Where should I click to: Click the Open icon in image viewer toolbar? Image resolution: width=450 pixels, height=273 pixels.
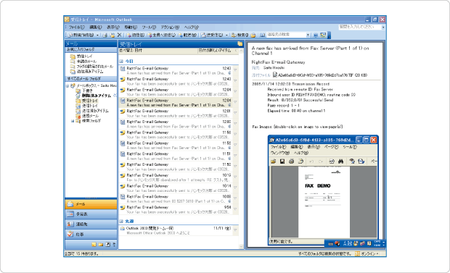tap(273, 161)
